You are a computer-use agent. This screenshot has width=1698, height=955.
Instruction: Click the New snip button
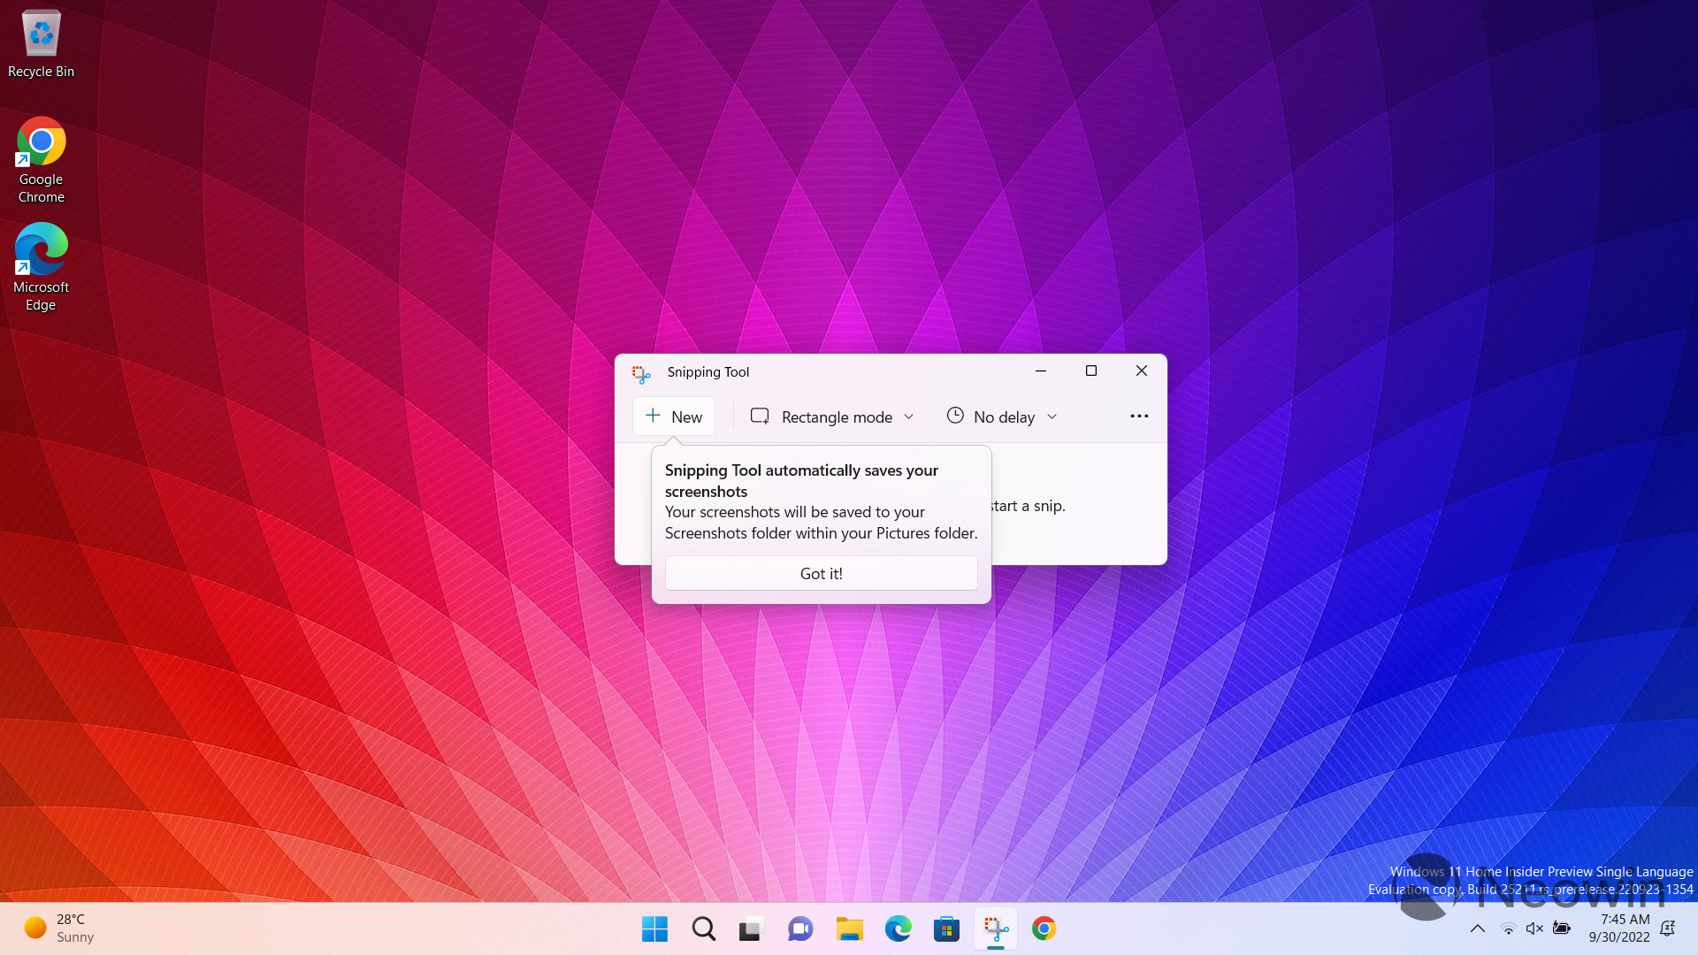[x=674, y=416]
